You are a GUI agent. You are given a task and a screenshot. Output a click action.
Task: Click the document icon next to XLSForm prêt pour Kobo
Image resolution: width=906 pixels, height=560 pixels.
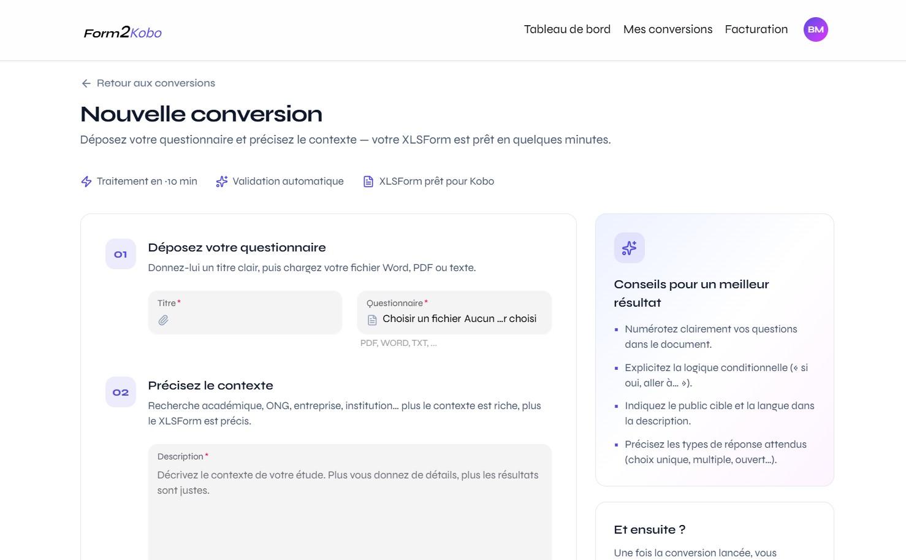(x=368, y=180)
